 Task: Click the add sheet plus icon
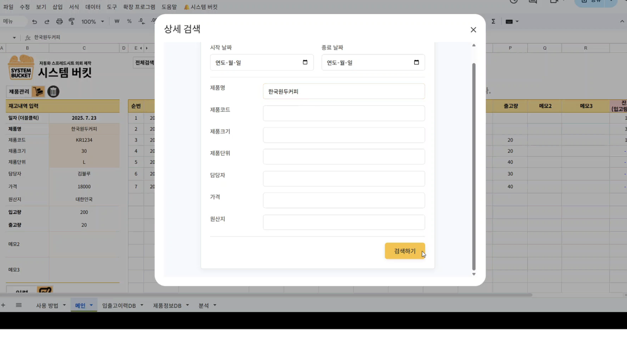click(3, 305)
